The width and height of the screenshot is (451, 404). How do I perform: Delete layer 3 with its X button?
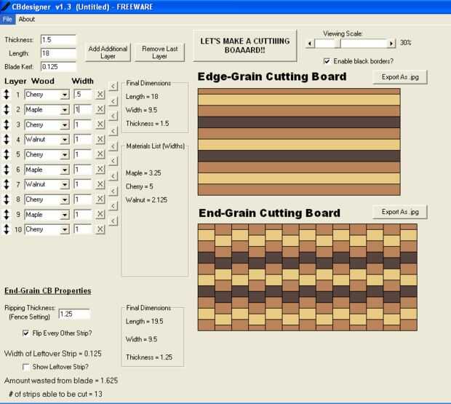click(x=100, y=124)
